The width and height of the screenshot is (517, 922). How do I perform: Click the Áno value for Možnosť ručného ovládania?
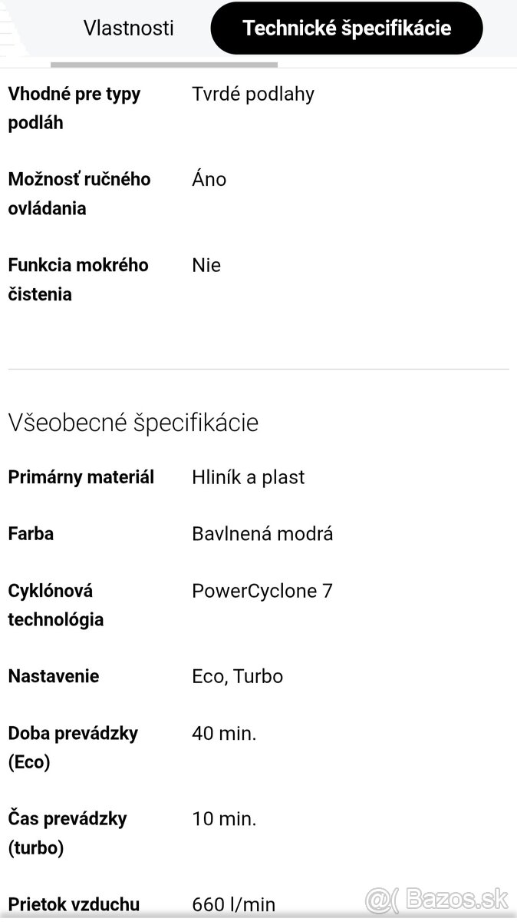[x=209, y=179]
